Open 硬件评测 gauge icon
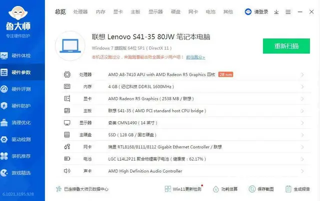This screenshot has width=320, height=201. point(4,89)
